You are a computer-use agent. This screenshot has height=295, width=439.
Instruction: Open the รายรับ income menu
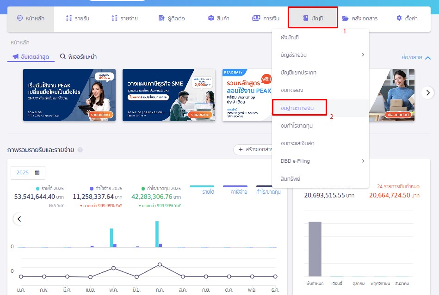pyautogui.click(x=78, y=18)
